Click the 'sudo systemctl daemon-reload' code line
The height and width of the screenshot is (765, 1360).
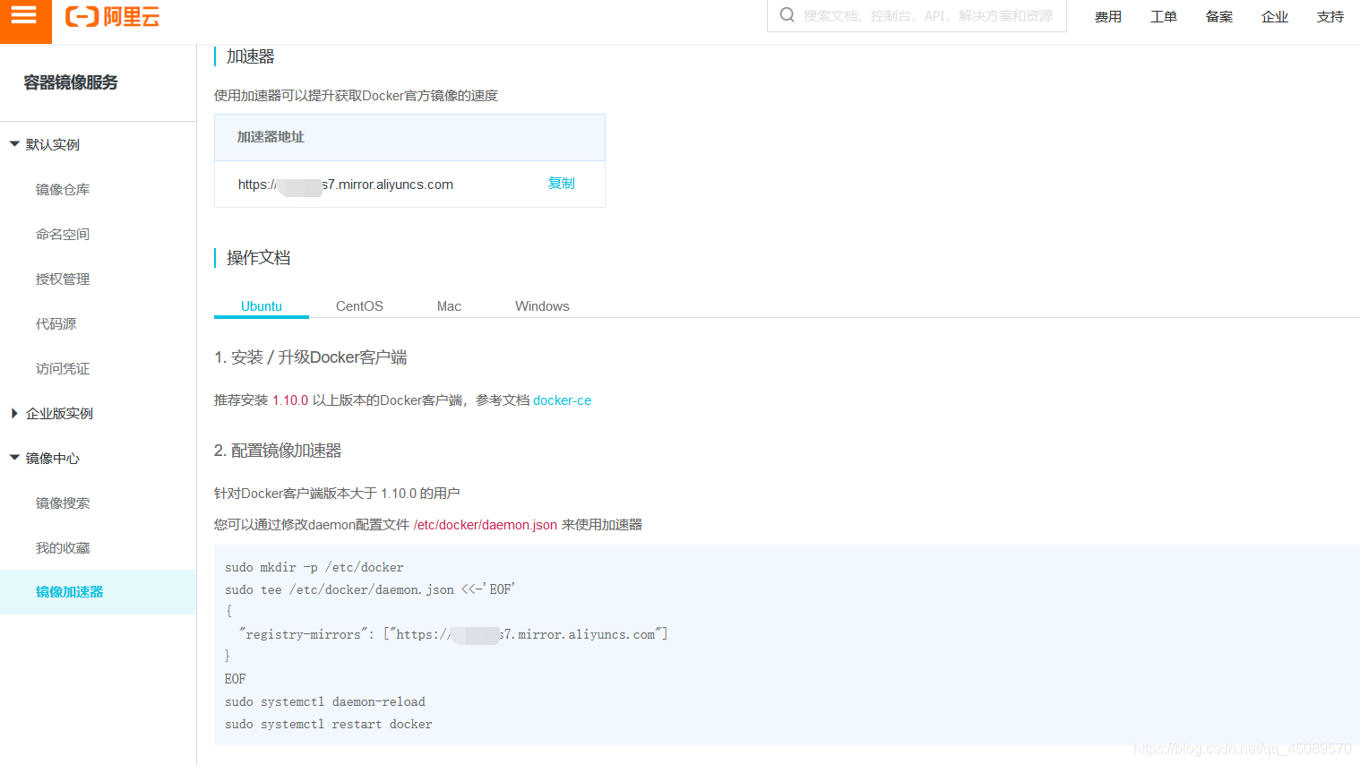coord(325,701)
